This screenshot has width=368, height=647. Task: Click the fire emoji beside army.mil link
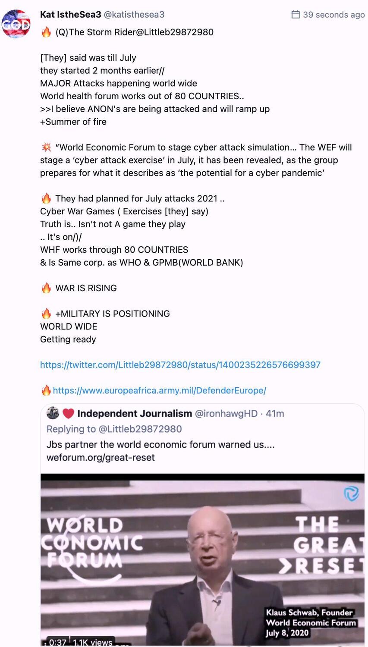(46, 390)
